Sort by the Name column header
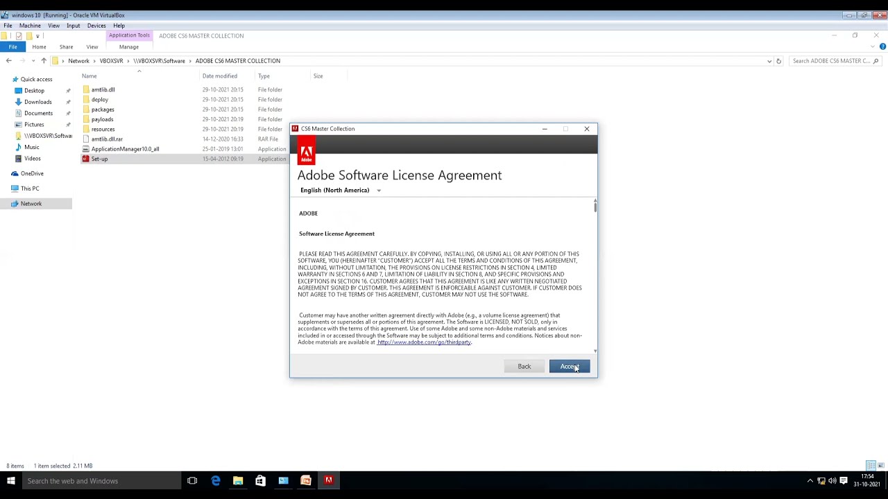 (x=89, y=76)
